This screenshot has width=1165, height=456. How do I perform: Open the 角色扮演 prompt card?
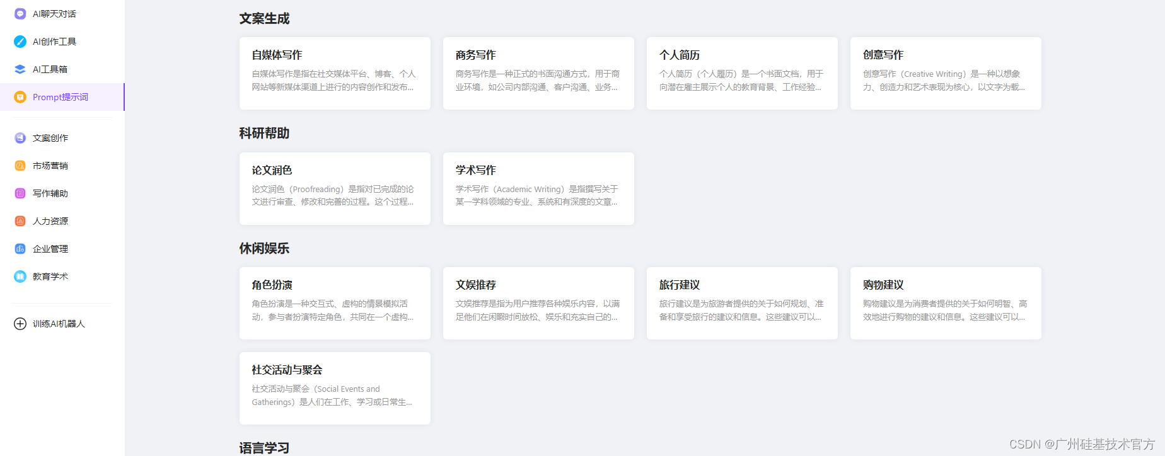click(x=335, y=303)
